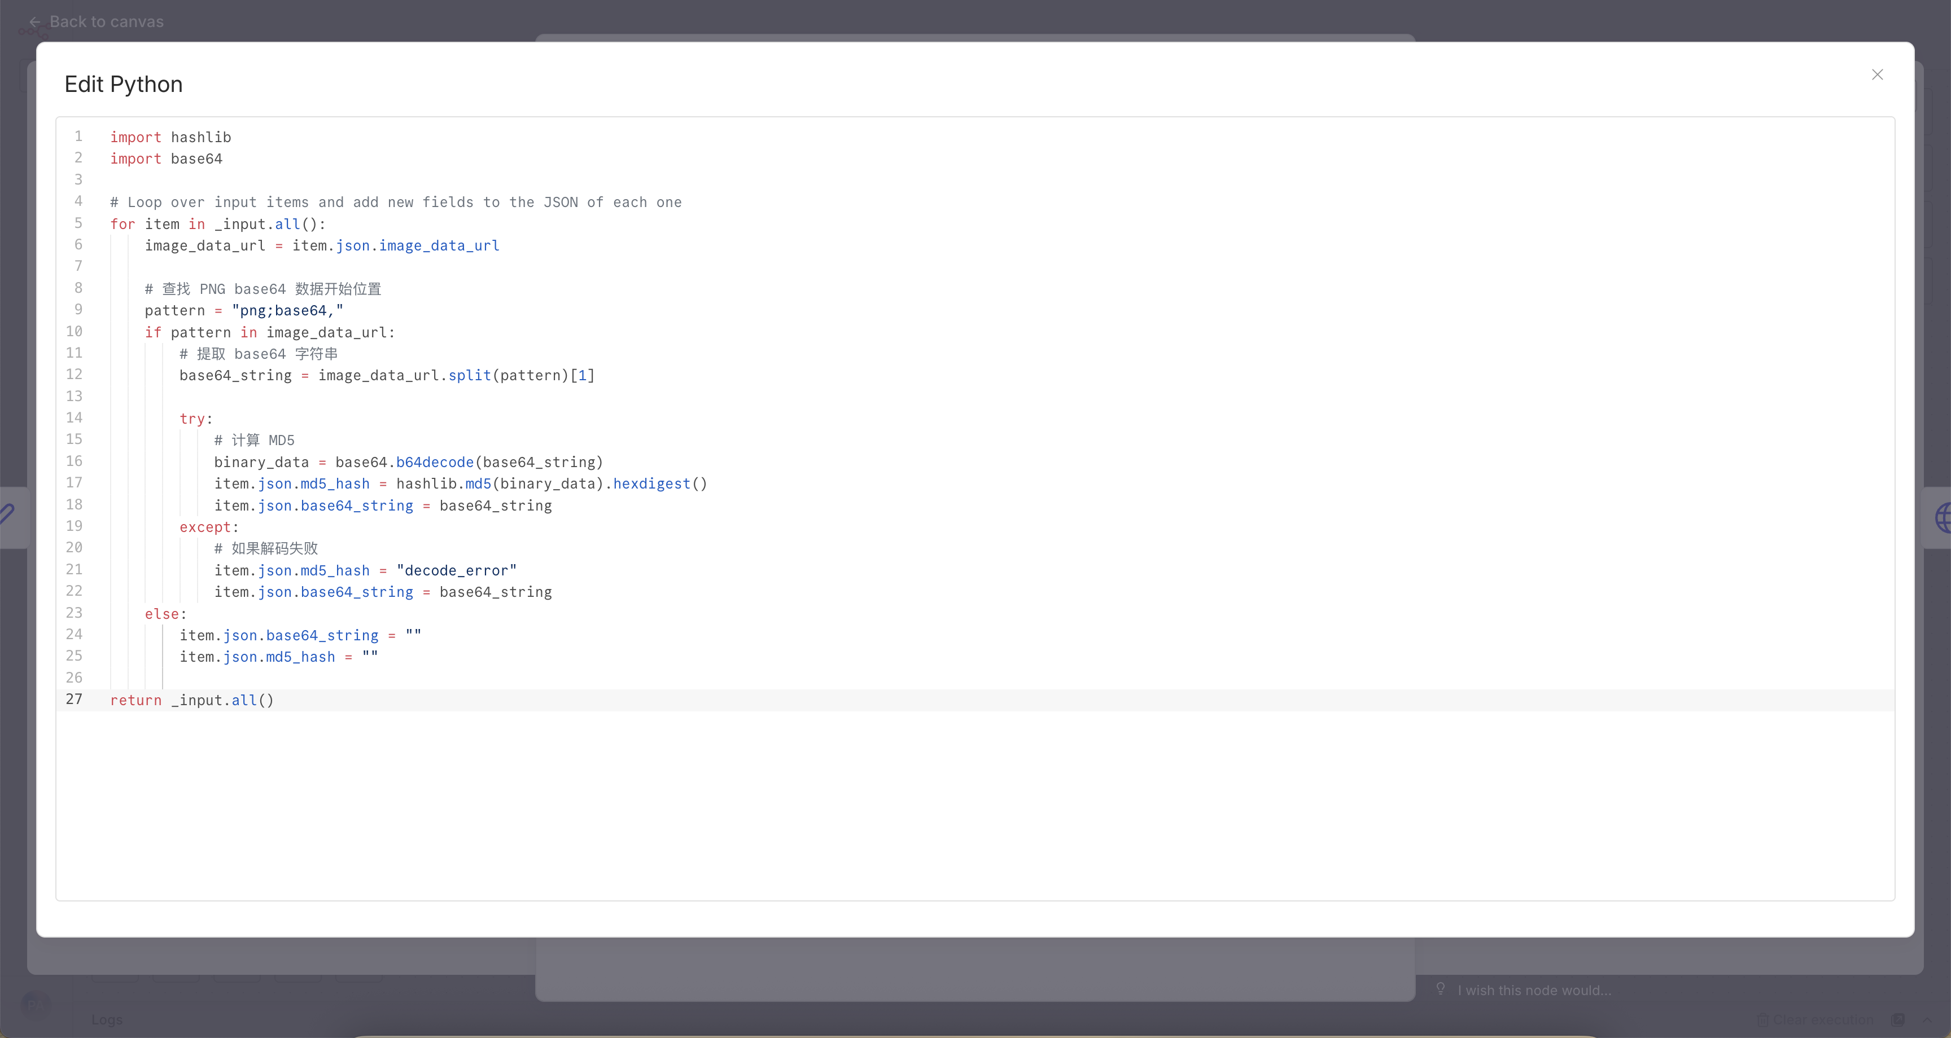Click line number 27 in gutter
The width and height of the screenshot is (1951, 1038).
[74, 700]
